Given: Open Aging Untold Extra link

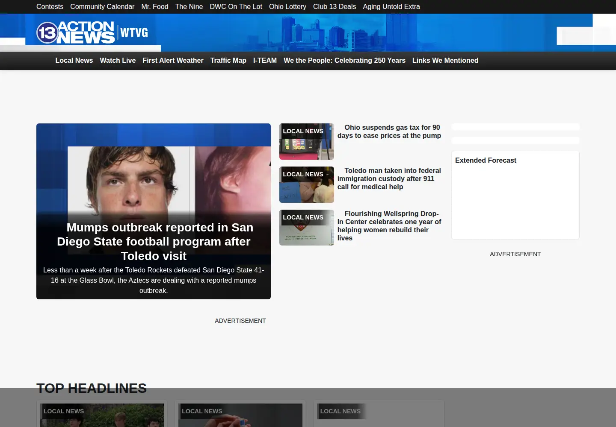Looking at the screenshot, I should pyautogui.click(x=391, y=7).
